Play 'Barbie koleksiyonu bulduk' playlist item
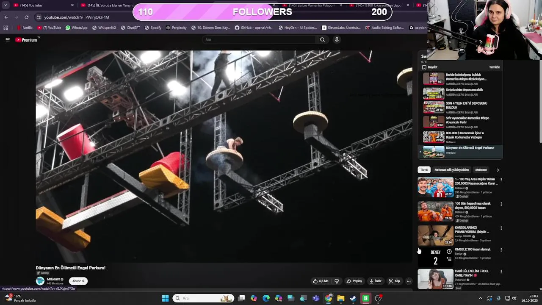Image resolution: width=542 pixels, height=305 pixels. point(460,79)
